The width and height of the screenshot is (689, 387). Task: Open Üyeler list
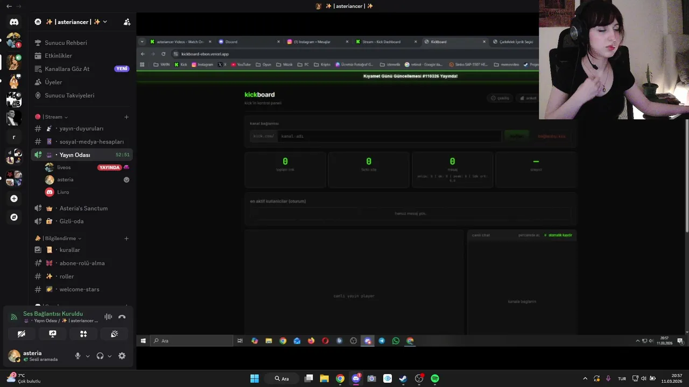(x=81, y=82)
